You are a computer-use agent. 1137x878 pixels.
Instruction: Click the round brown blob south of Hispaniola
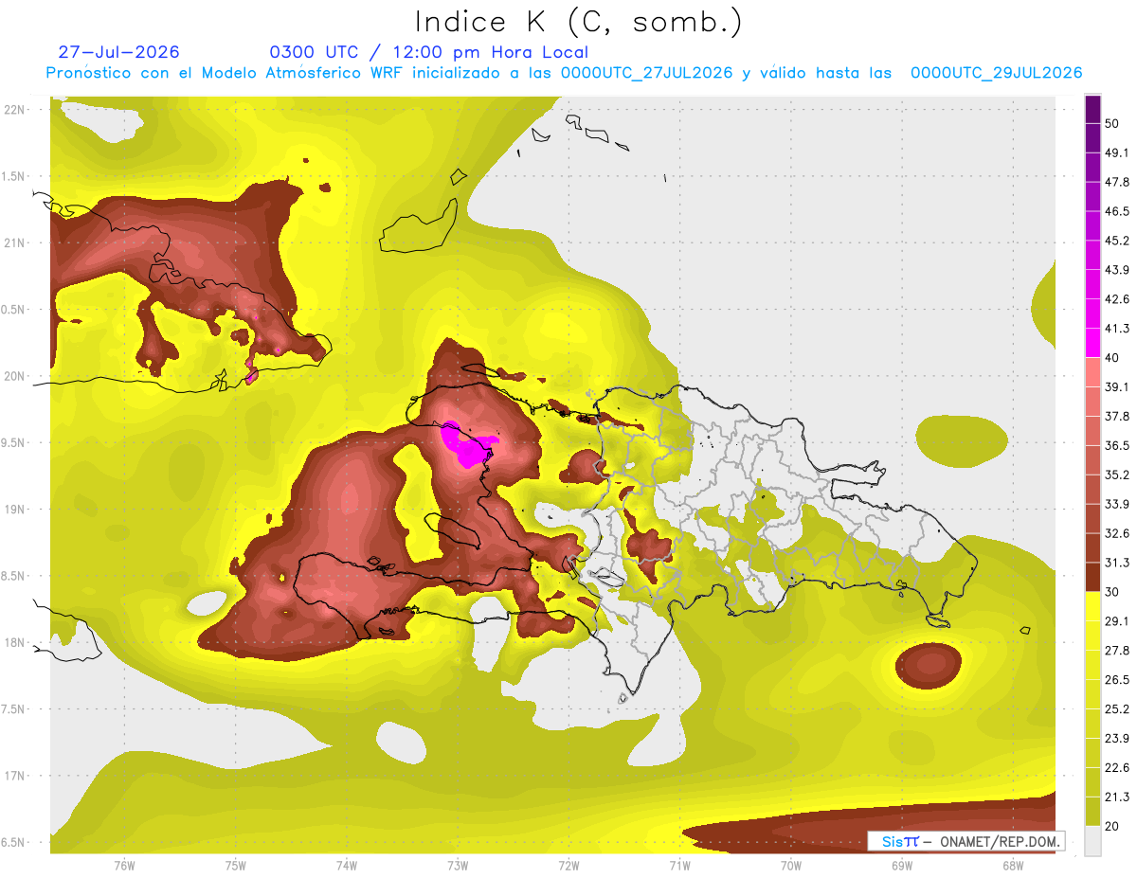(x=928, y=665)
